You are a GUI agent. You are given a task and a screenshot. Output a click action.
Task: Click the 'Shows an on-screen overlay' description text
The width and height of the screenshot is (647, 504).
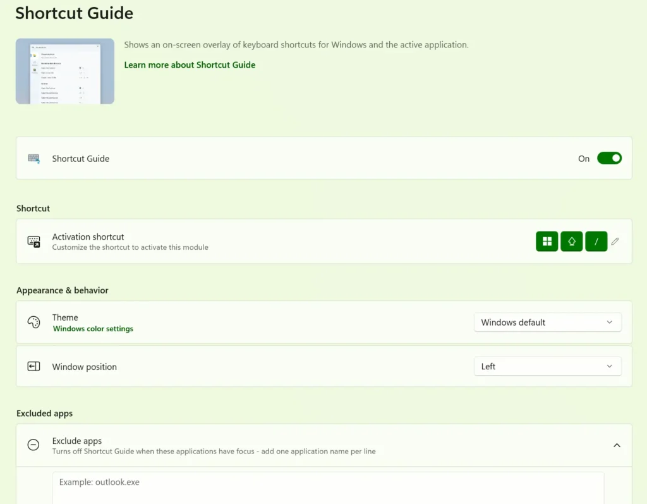(x=296, y=45)
